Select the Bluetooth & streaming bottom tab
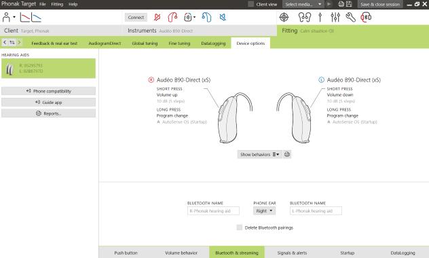The width and height of the screenshot is (429, 258). pos(237,253)
